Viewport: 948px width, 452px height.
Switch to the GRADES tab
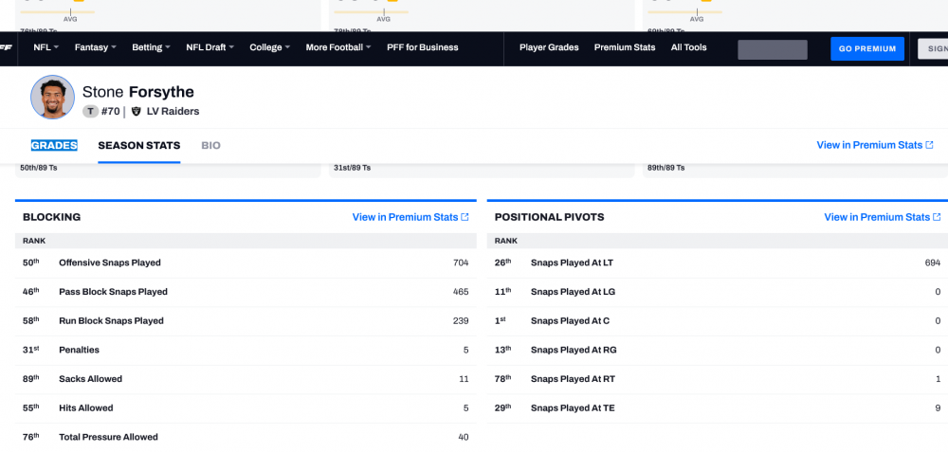click(54, 145)
